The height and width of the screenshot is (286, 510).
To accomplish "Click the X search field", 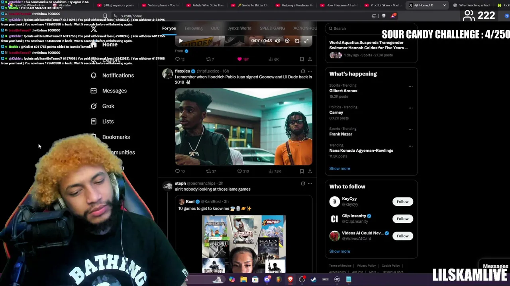I will pyautogui.click(x=371, y=29).
